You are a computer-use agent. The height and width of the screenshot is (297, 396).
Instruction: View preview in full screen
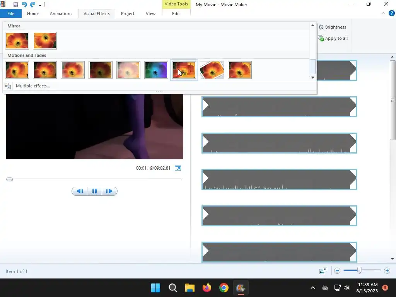pyautogui.click(x=178, y=169)
